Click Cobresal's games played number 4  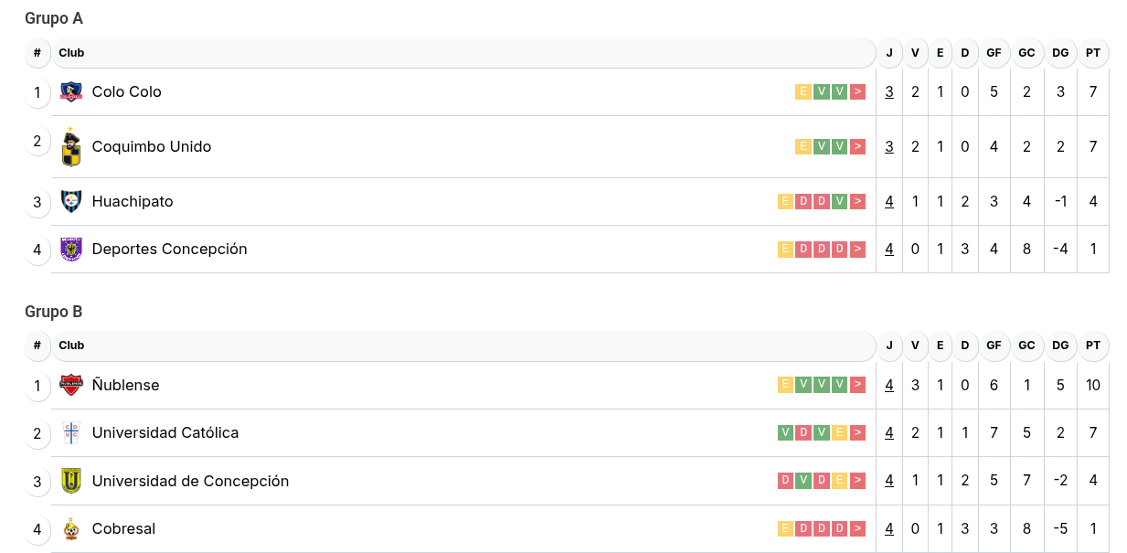click(889, 528)
